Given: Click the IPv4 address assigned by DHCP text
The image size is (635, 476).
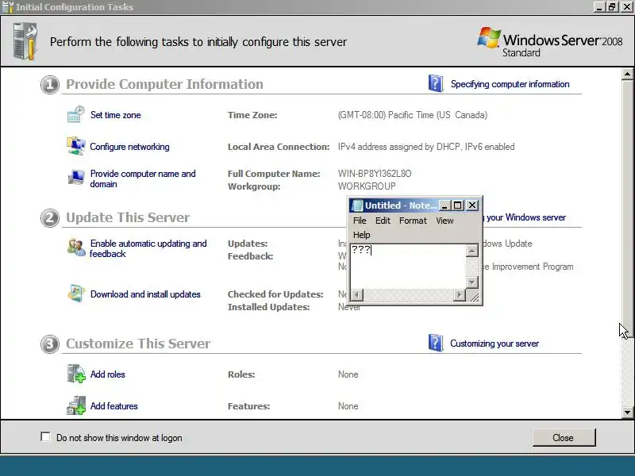Looking at the screenshot, I should 426,147.
